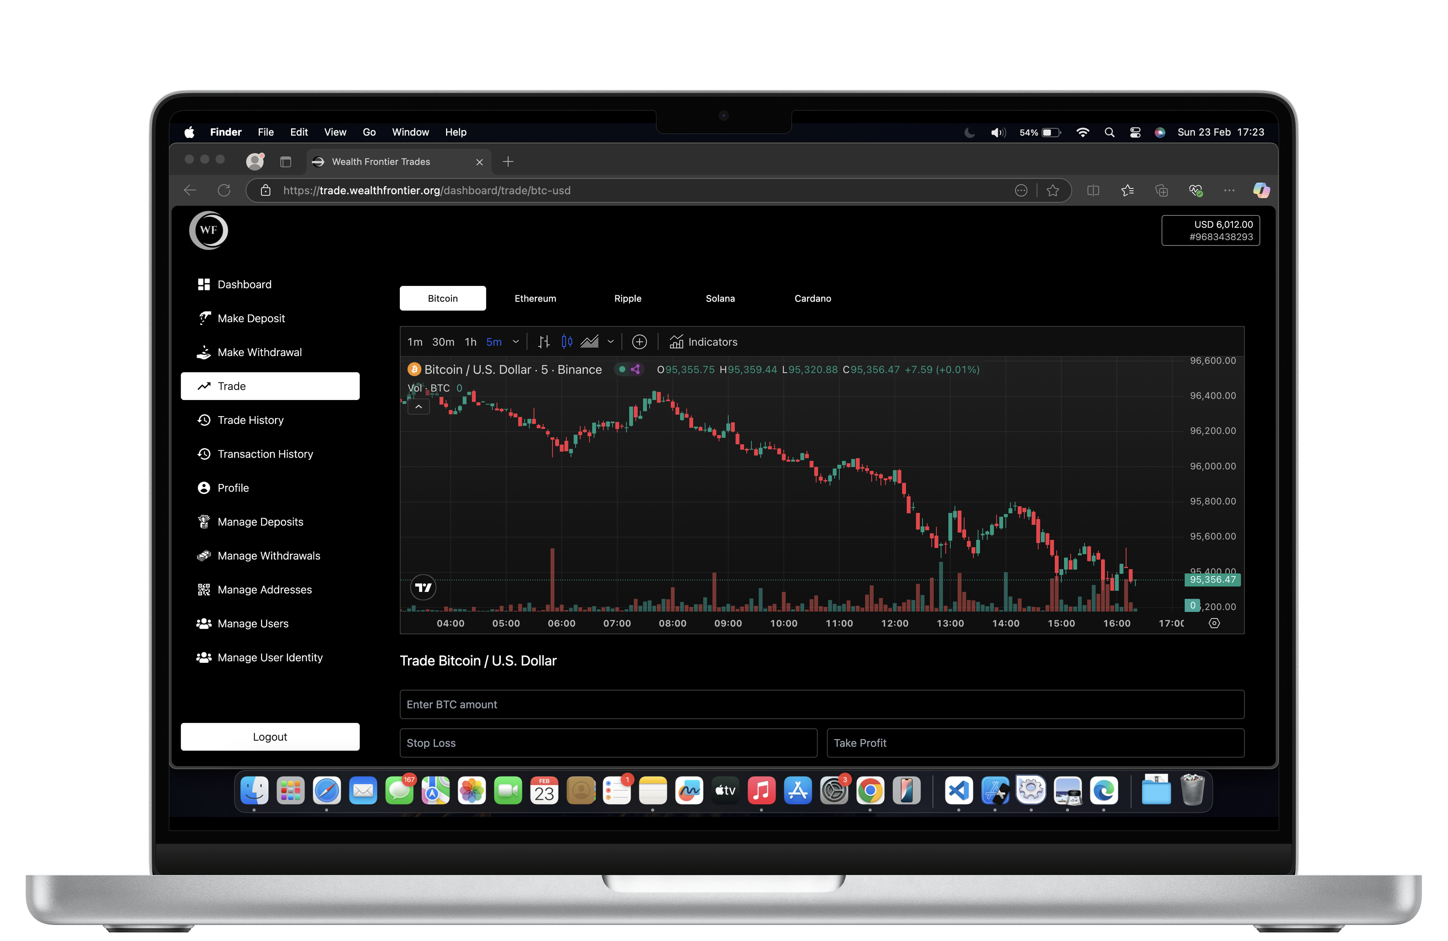Collapse the chart legend chevron
This screenshot has height=941, width=1448.
[x=419, y=407]
